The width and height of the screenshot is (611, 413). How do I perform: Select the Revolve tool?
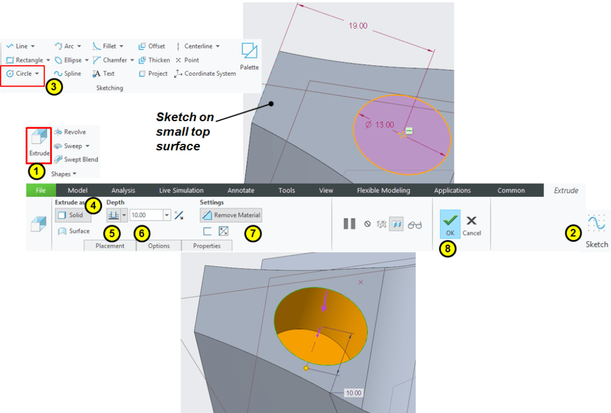[x=70, y=132]
